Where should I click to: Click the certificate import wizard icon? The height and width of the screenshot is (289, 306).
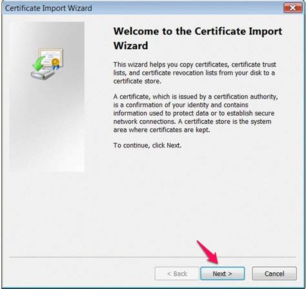coord(47,64)
